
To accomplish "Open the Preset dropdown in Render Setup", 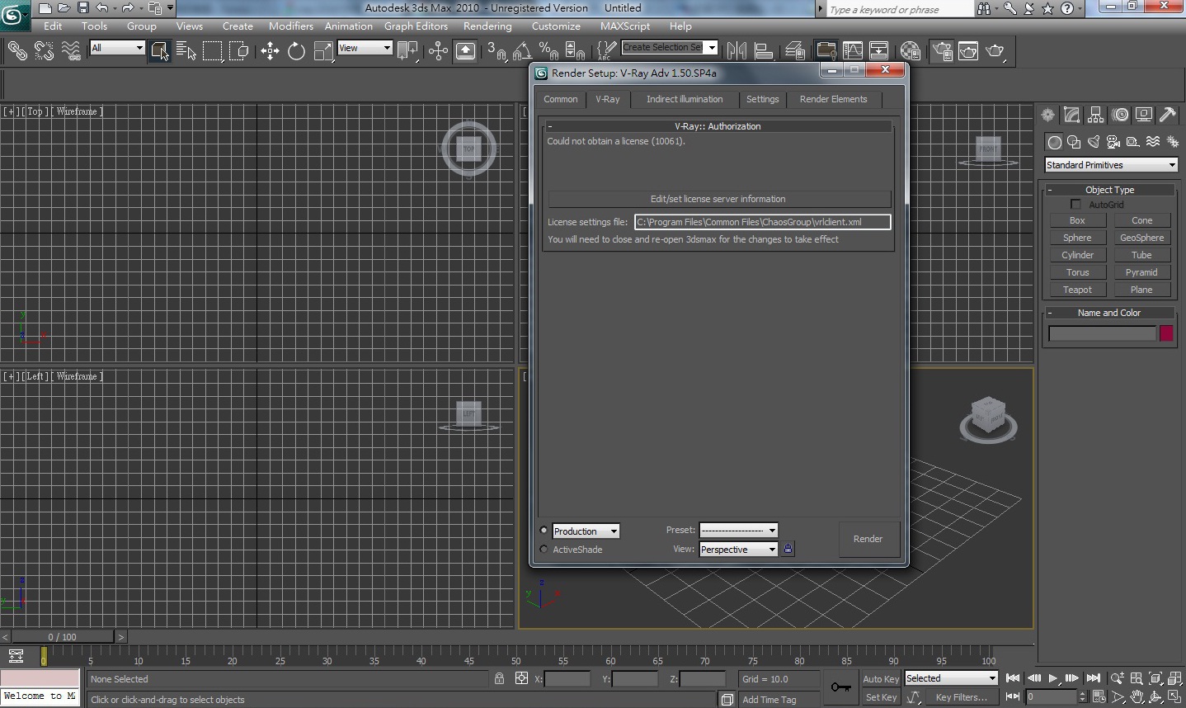I will tap(738, 530).
